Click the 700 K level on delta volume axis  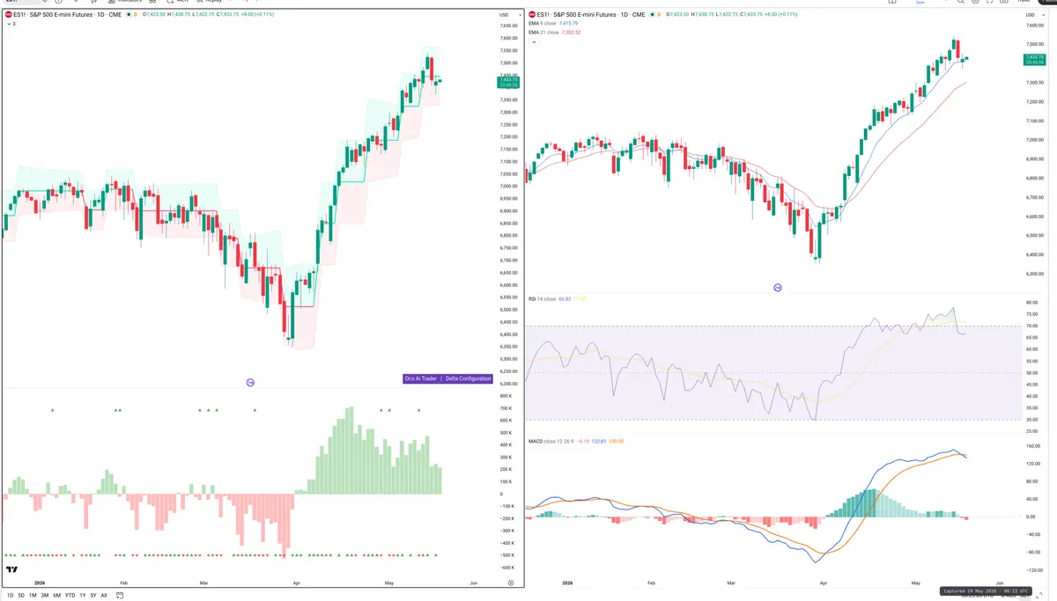pos(506,408)
